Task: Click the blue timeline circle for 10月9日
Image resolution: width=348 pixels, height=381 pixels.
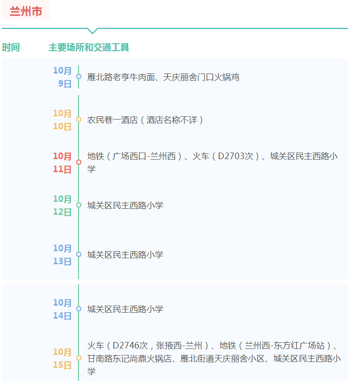Action: 79,77
